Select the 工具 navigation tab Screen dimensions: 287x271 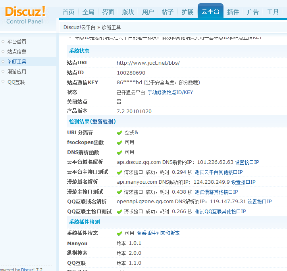click(x=273, y=12)
